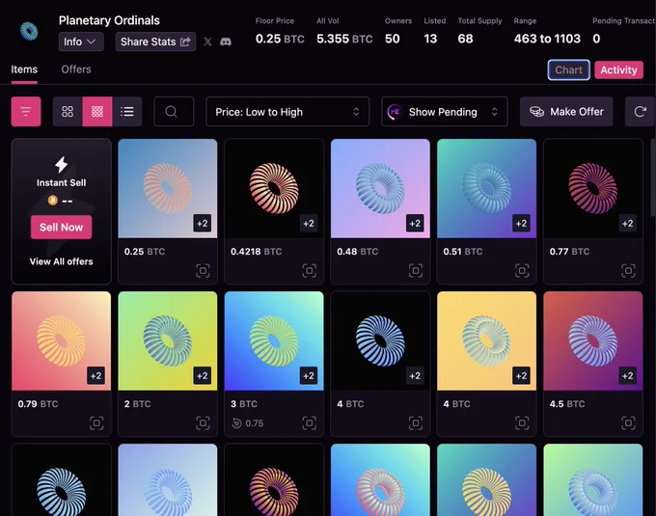Viewport: 656px width, 516px height.
Task: Open the search icon field
Action: 174,112
